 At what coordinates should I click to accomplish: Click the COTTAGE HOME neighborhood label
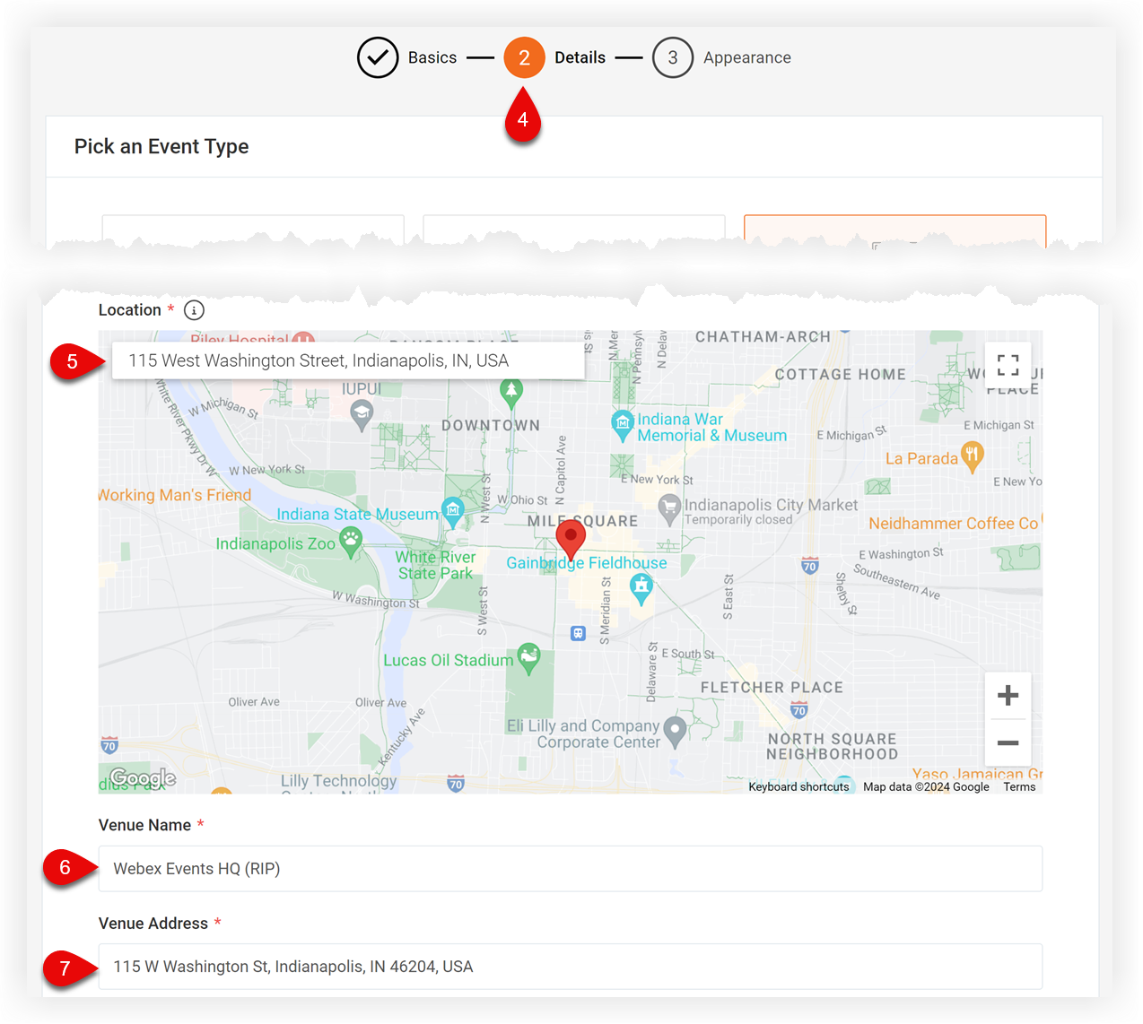(x=841, y=375)
